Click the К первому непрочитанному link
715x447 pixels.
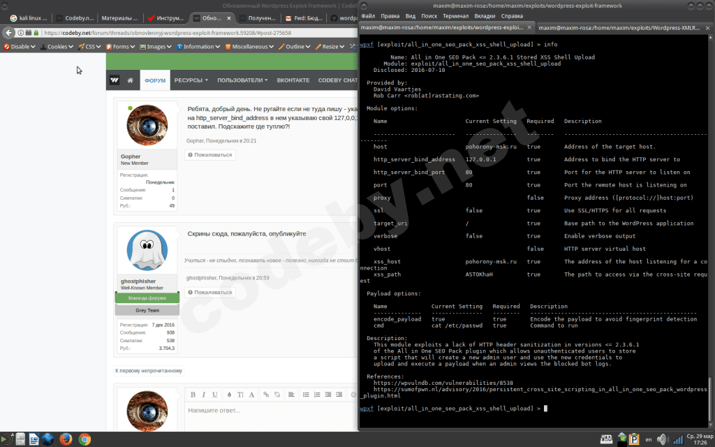tap(148, 371)
